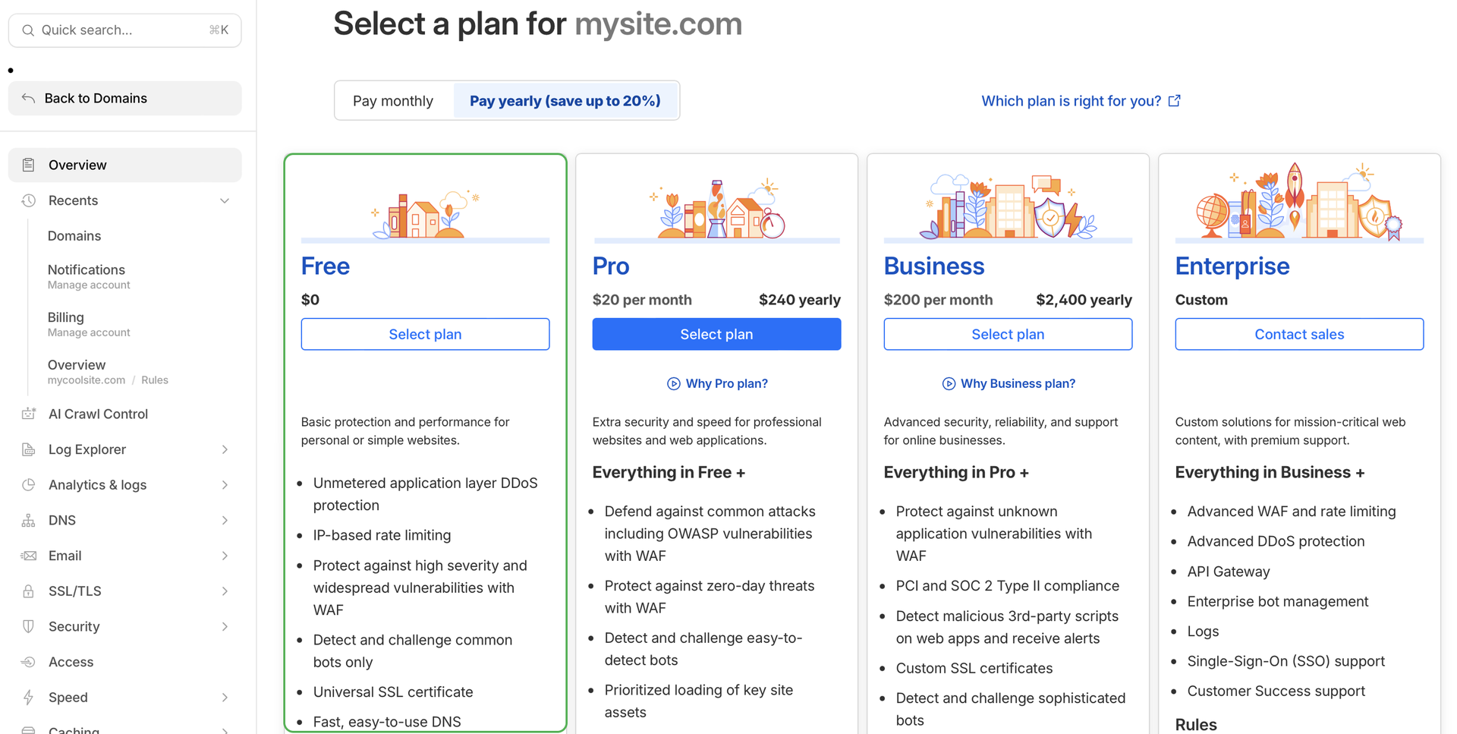Click the Email envelope icon in sidebar
1457x734 pixels.
(x=29, y=556)
